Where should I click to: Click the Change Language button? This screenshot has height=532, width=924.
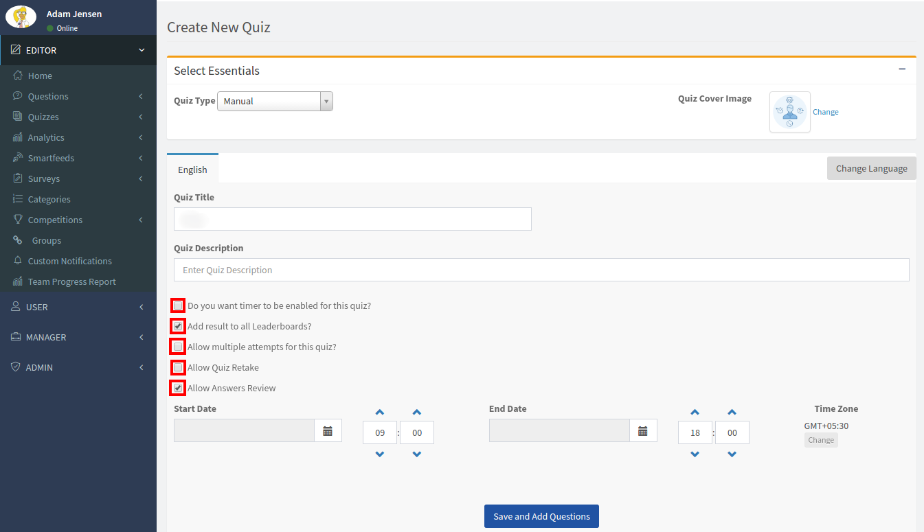pyautogui.click(x=871, y=168)
